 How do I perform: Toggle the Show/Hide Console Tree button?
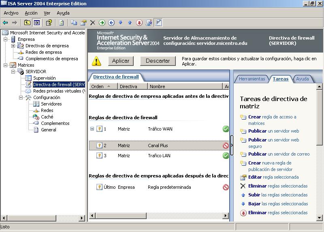[37, 23]
